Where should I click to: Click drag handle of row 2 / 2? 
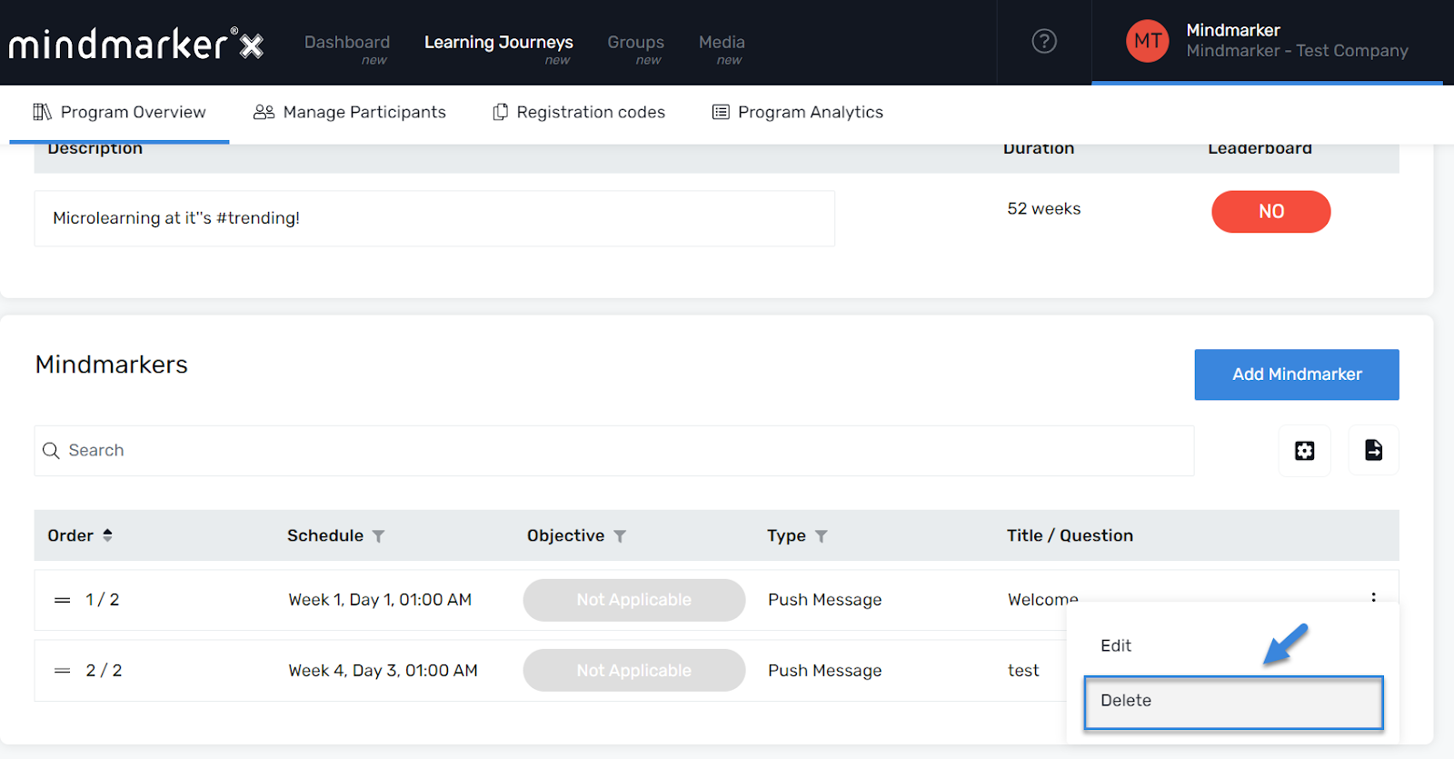coord(62,671)
